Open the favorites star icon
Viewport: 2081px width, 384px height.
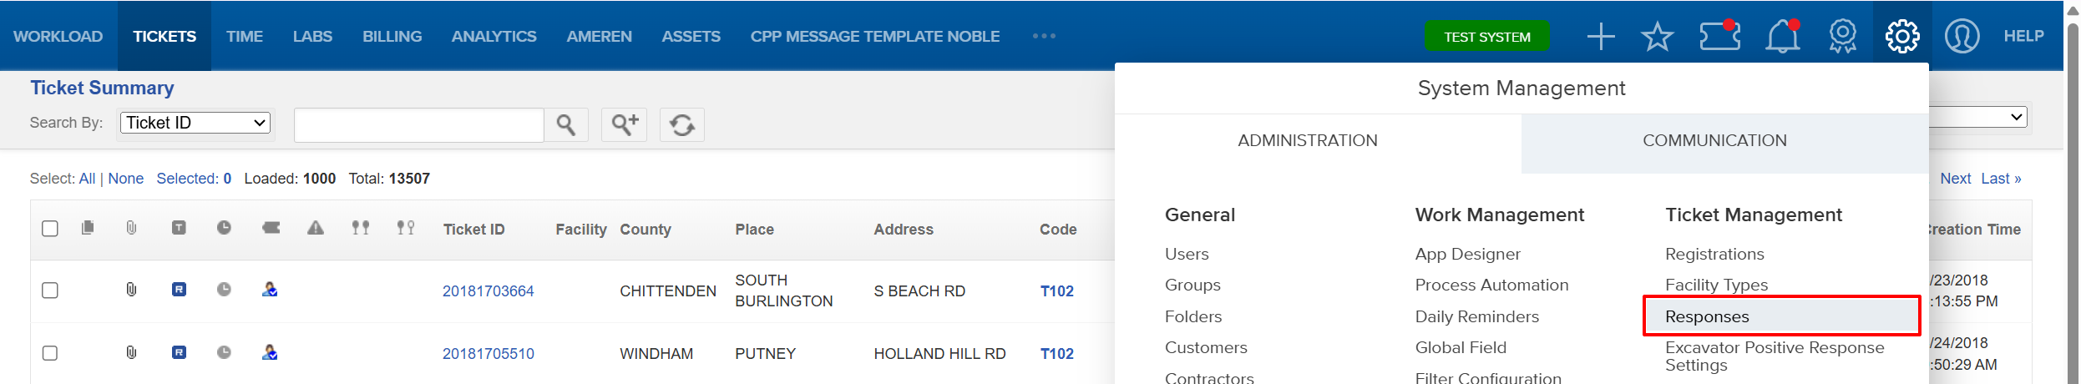[x=1657, y=37]
